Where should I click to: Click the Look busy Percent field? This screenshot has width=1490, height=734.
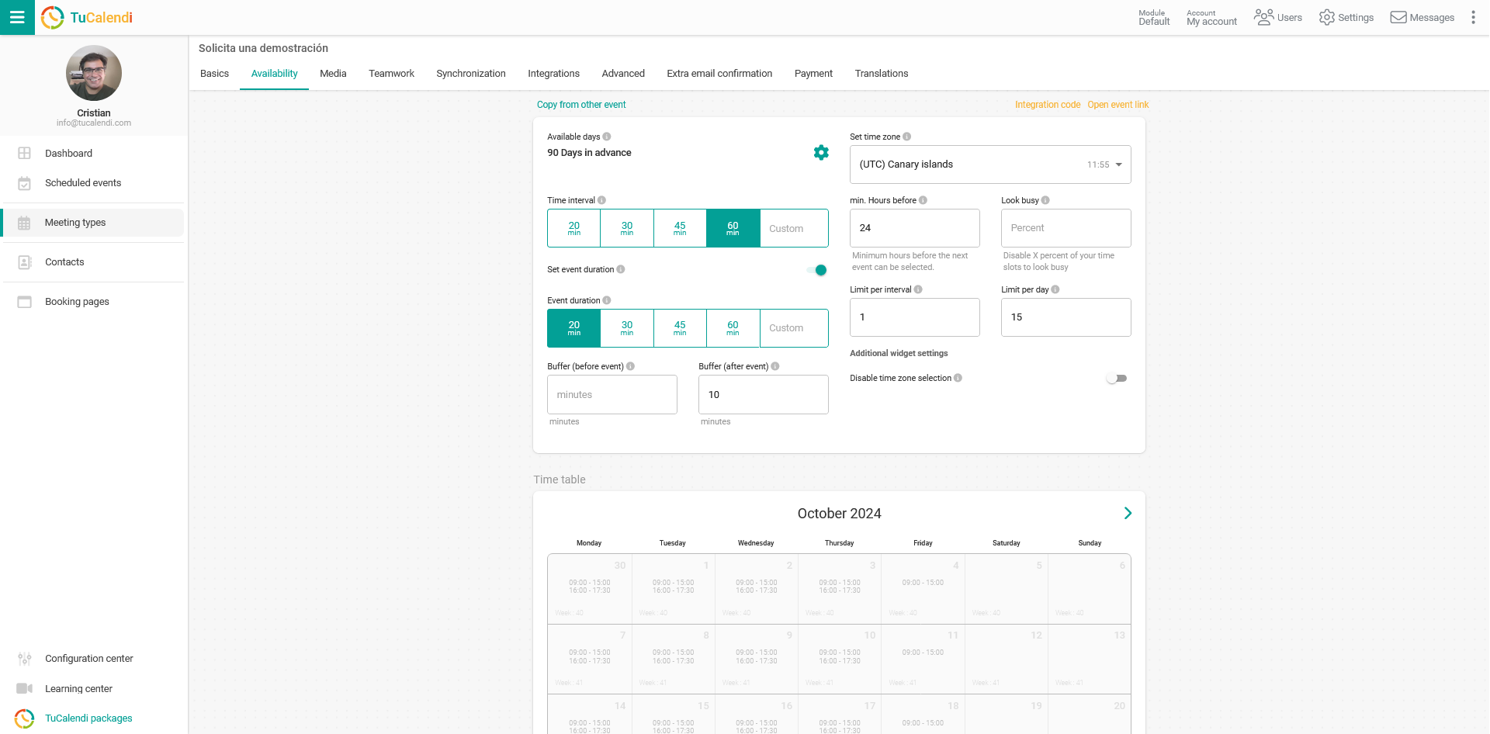[1066, 227]
